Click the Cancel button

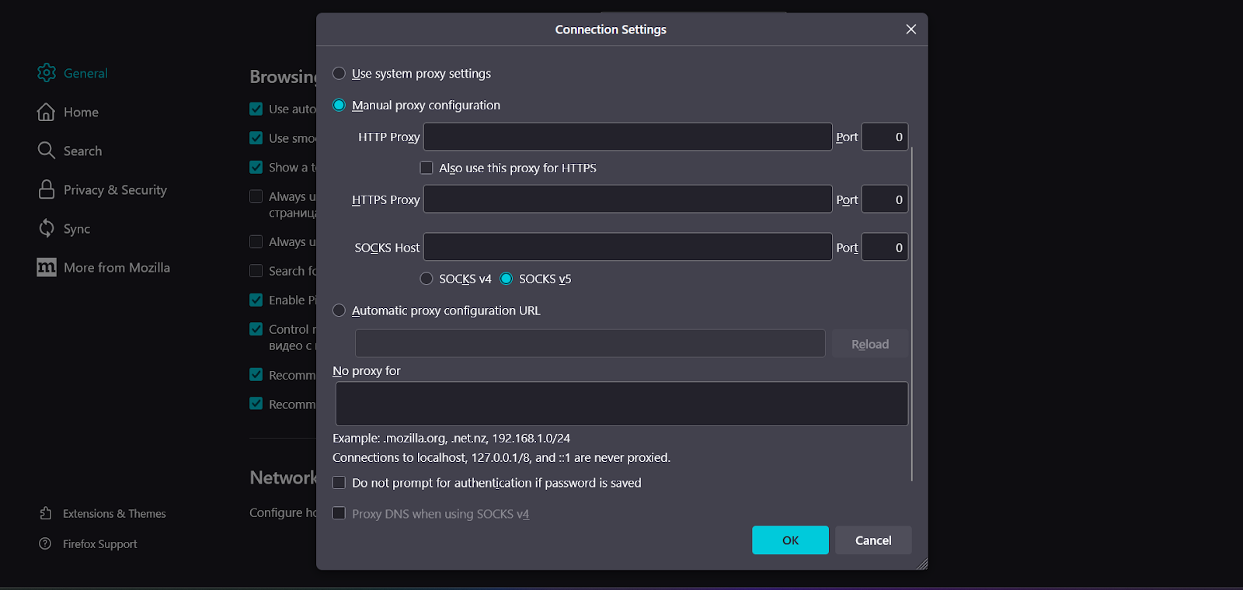coord(873,540)
